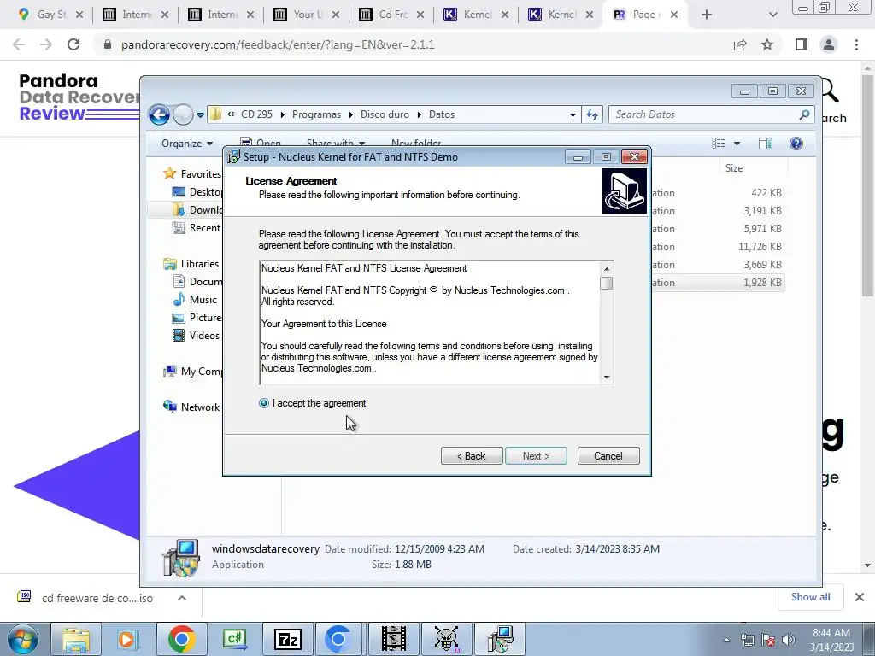
Task: Click Explorer forward navigation arrow
Action: 183,115
